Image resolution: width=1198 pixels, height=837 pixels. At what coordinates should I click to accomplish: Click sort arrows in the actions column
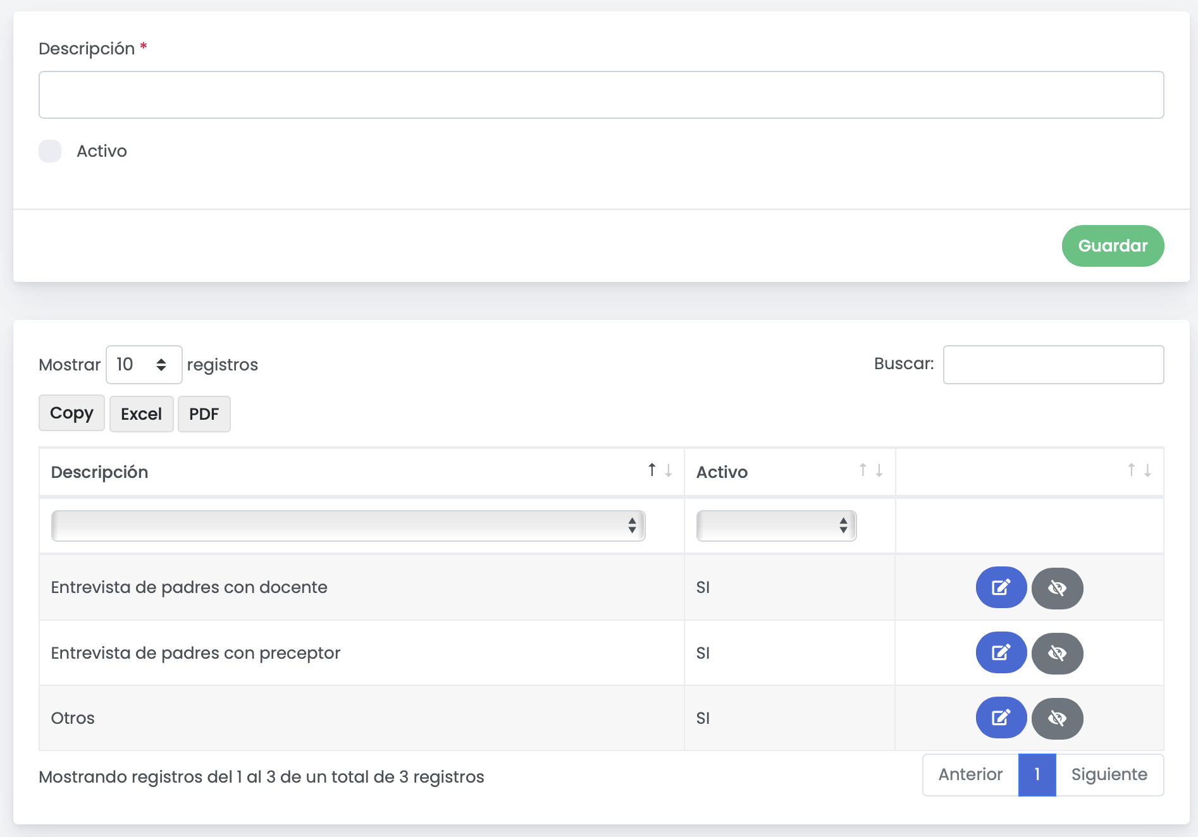coord(1139,470)
